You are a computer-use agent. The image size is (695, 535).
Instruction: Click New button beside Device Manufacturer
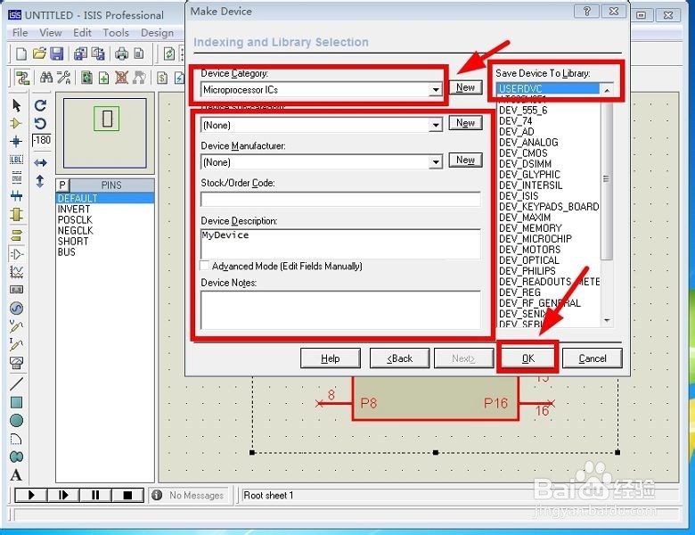click(x=465, y=160)
